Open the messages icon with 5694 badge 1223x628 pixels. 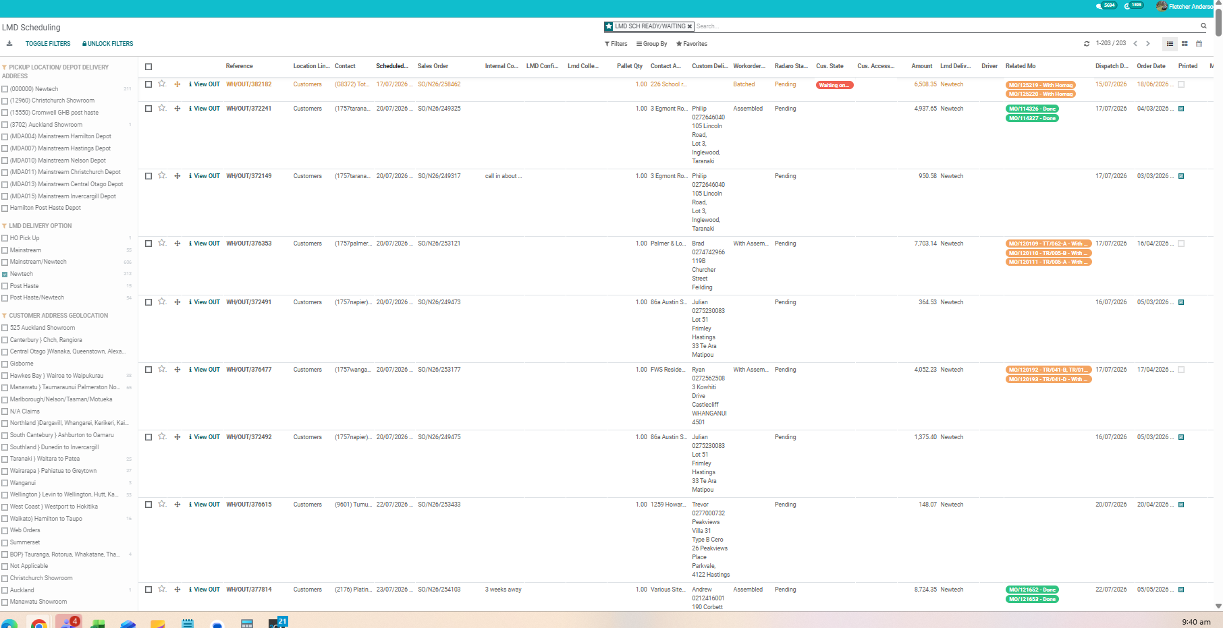point(1107,5)
